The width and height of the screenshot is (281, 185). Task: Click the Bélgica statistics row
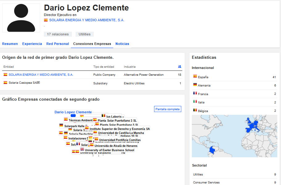[x=234, y=111]
